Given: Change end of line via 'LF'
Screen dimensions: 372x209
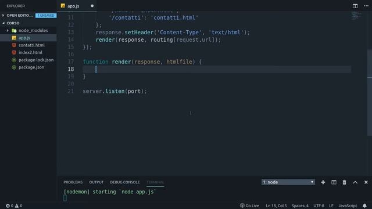Looking at the screenshot, I should tap(331, 206).
